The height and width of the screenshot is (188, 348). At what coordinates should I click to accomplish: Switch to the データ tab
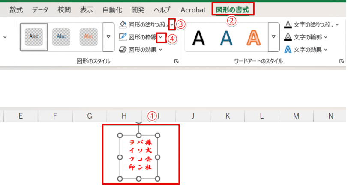coord(40,10)
